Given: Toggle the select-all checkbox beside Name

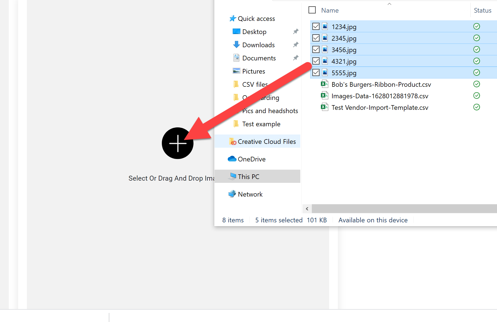Looking at the screenshot, I should [x=312, y=10].
